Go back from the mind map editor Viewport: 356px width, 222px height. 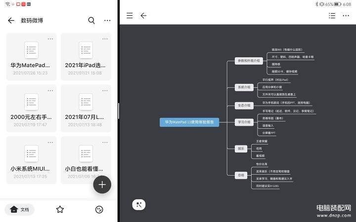coord(143,15)
